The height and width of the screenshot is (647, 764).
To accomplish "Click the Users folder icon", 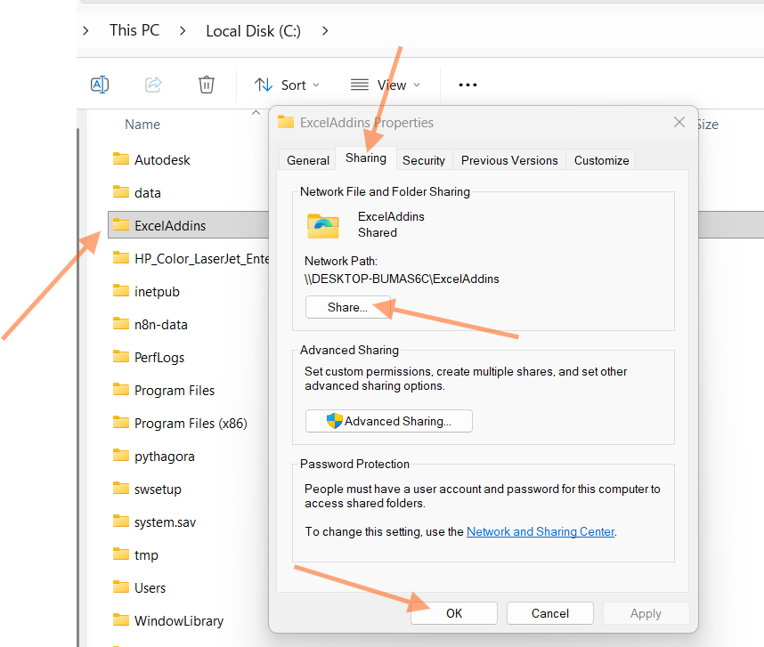I will 121,586.
